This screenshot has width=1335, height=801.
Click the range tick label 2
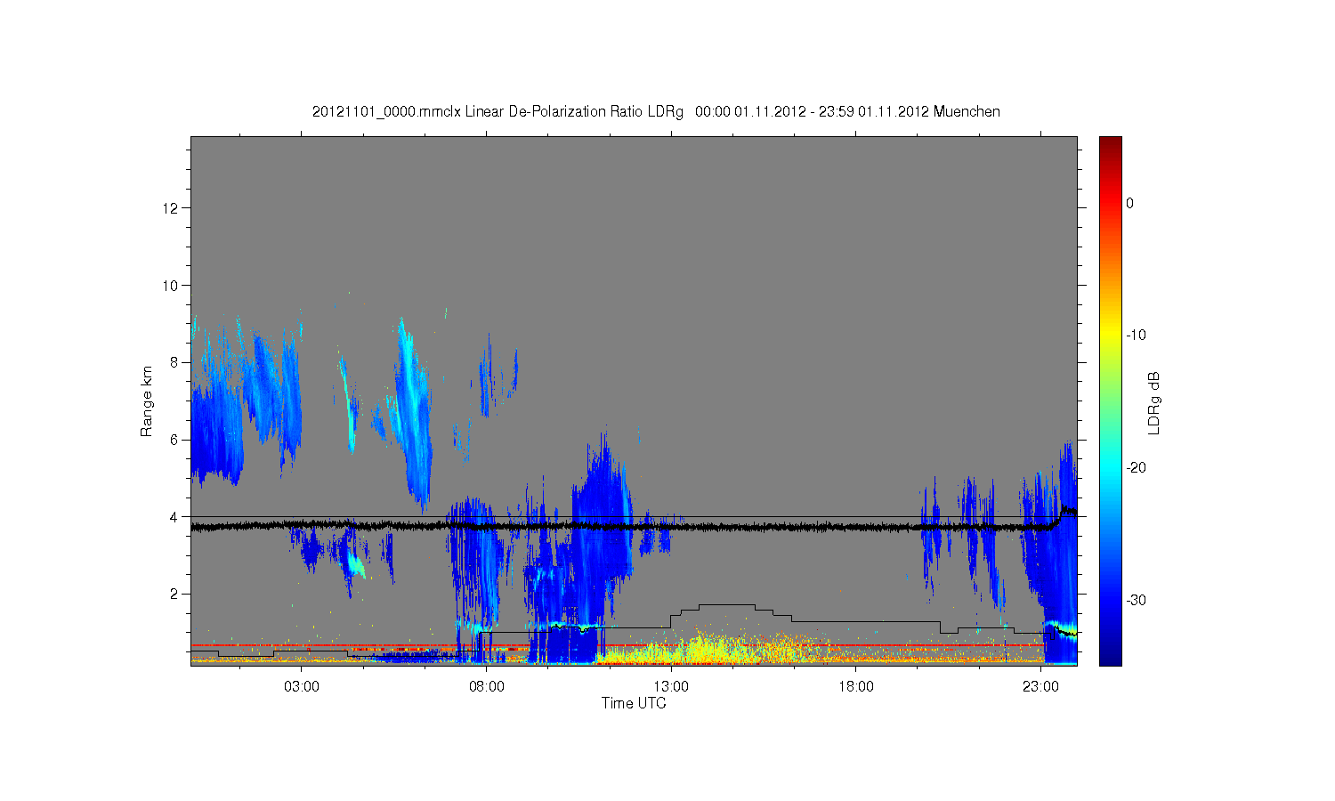(x=175, y=594)
